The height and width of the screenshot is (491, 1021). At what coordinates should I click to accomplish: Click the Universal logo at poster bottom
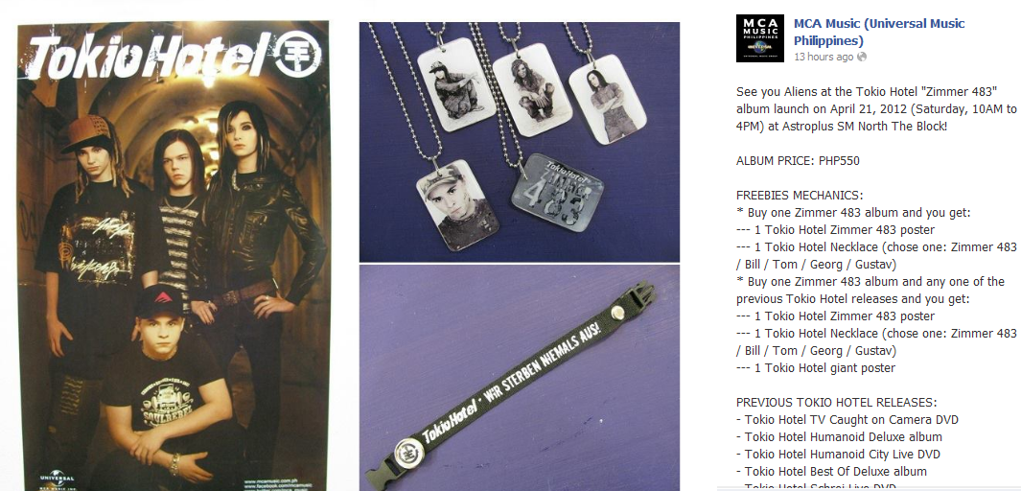(57, 479)
